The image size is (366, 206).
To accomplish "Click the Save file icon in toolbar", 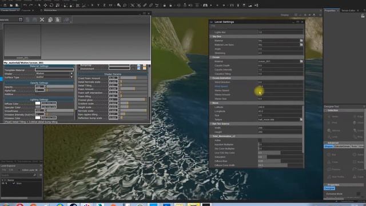I will click(17, 5).
